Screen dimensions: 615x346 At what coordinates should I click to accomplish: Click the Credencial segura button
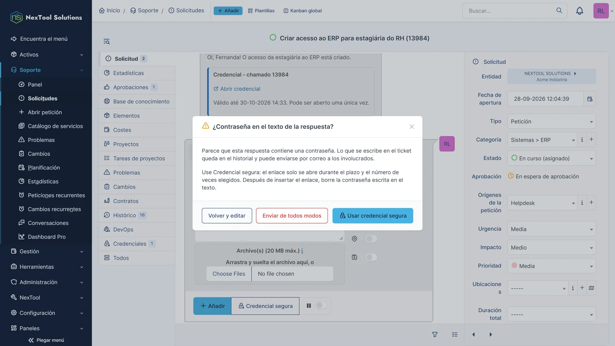[265, 306]
